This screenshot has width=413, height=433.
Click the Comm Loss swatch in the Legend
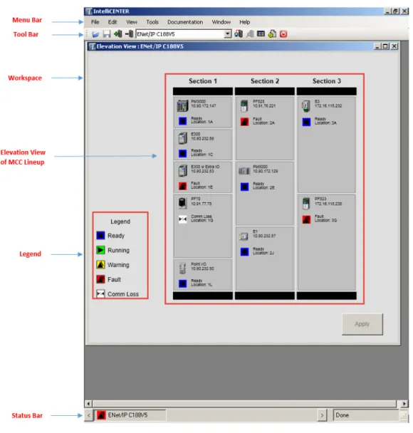pos(100,293)
